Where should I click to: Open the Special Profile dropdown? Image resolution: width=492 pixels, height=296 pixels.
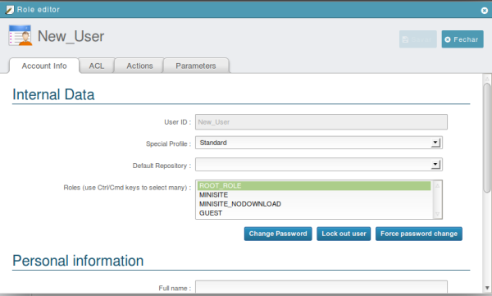point(319,143)
